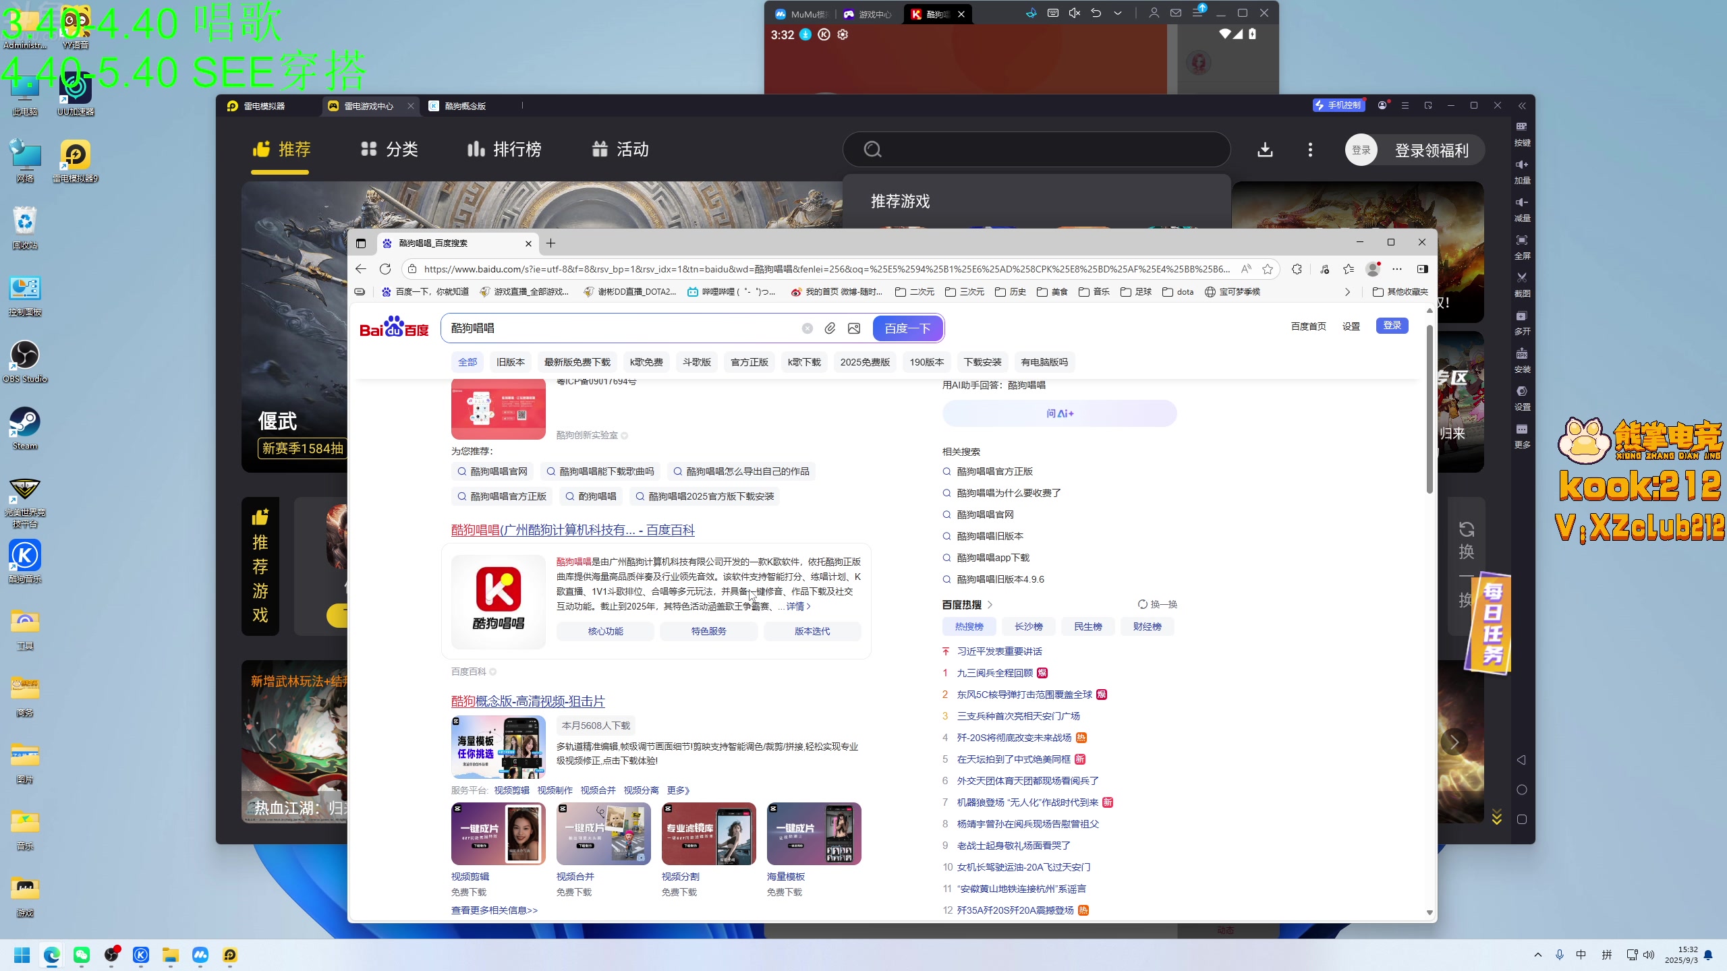Image resolution: width=1727 pixels, height=971 pixels.
Task: Select 排行榜 tab in LDPlayer game center
Action: coord(504,150)
